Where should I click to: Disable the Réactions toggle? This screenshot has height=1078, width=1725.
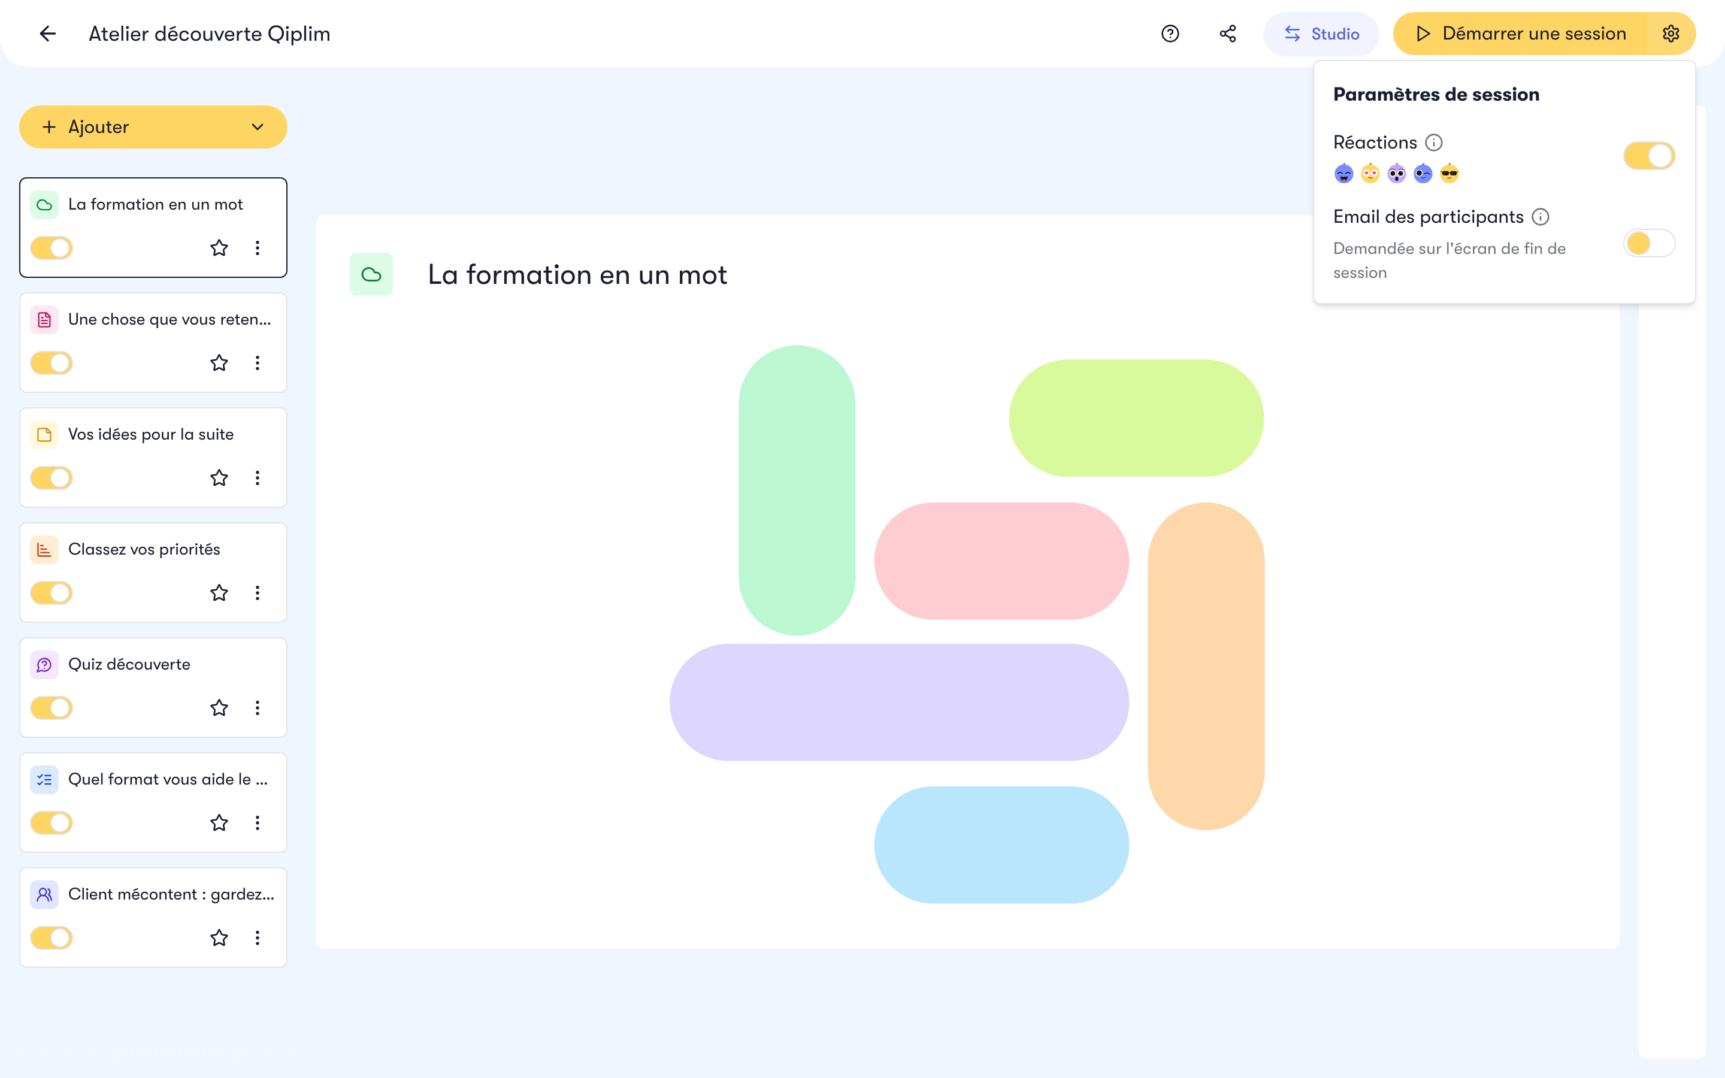point(1649,156)
